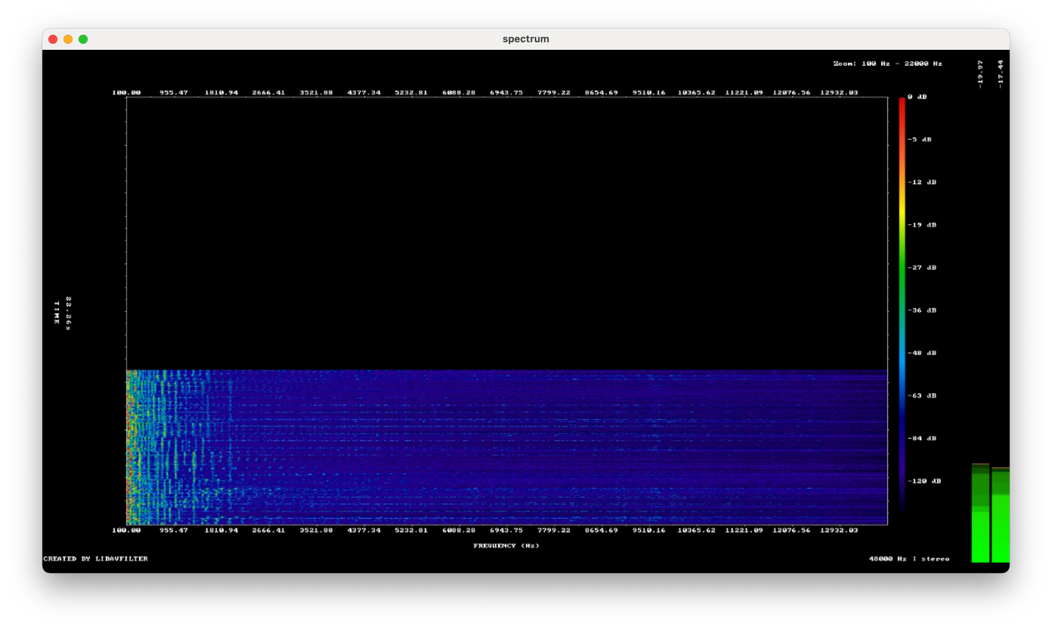Click the FREQUENCY (Hz) axis title
The image size is (1052, 629).
506,546
